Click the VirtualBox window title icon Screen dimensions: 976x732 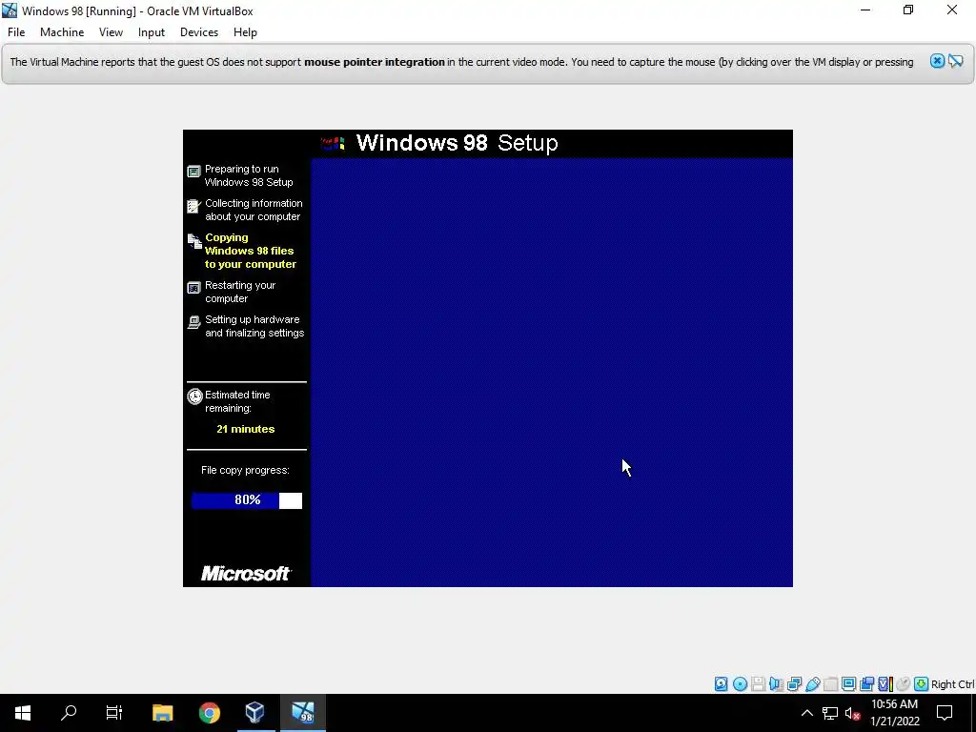pos(10,10)
